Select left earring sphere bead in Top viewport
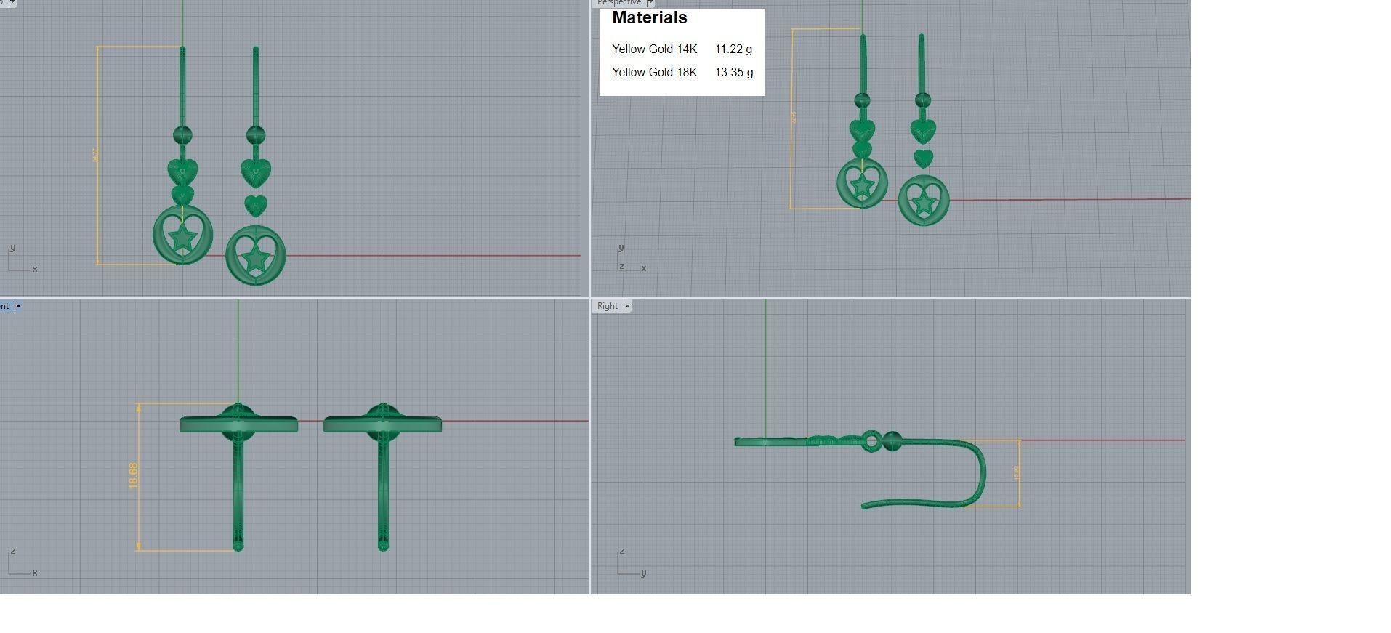The image size is (1391, 633). pos(182,135)
